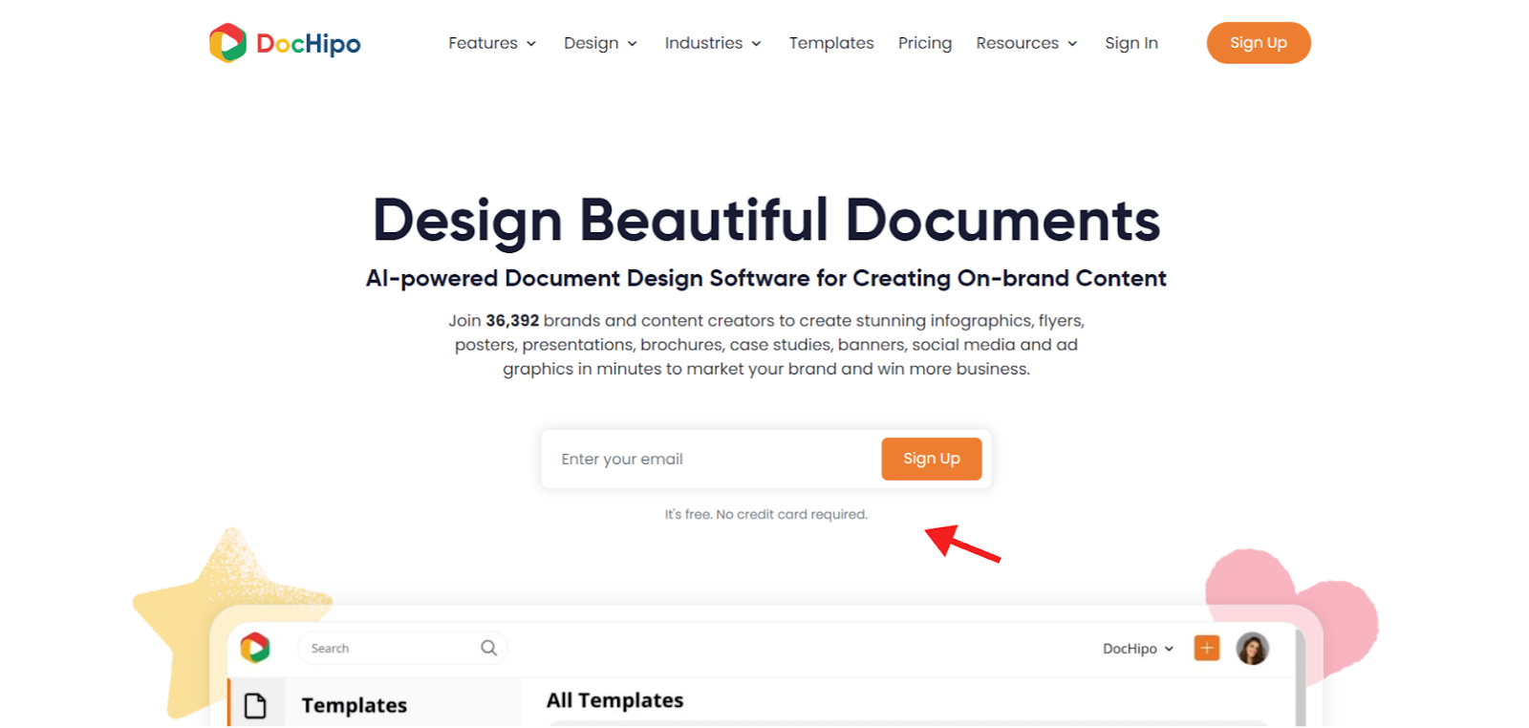Expand the Resources dropdown menu
This screenshot has width=1529, height=728.
pos(1026,43)
